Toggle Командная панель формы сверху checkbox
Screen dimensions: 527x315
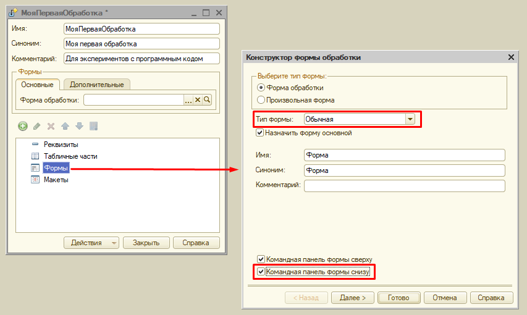click(261, 259)
